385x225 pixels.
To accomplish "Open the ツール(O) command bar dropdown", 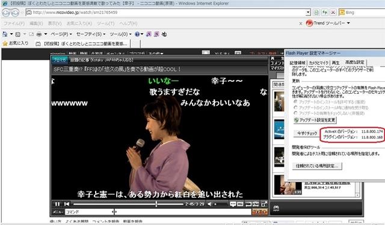I will coord(120,34).
